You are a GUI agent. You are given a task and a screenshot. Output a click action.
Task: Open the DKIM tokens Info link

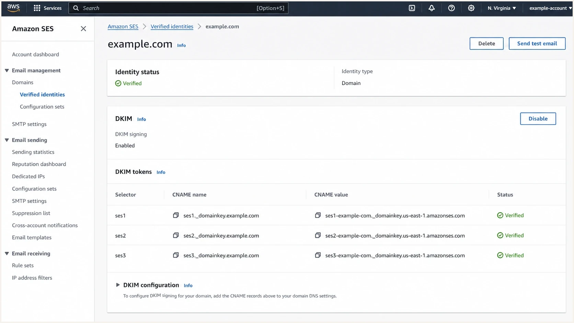pyautogui.click(x=161, y=172)
